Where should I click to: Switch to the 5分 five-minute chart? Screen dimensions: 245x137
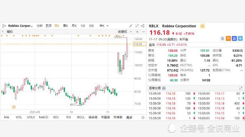pos(91,26)
